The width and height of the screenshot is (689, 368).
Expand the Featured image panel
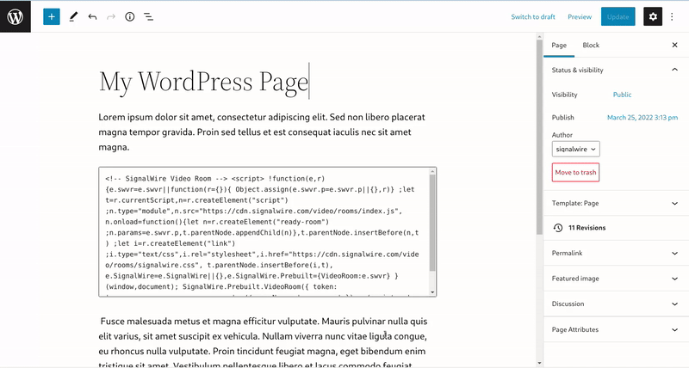tap(674, 279)
